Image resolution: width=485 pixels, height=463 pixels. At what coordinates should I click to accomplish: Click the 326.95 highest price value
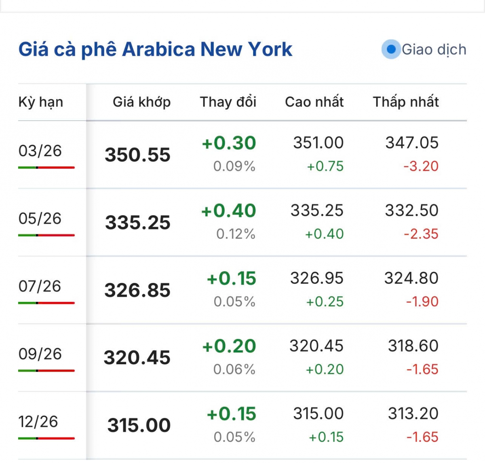[316, 278]
